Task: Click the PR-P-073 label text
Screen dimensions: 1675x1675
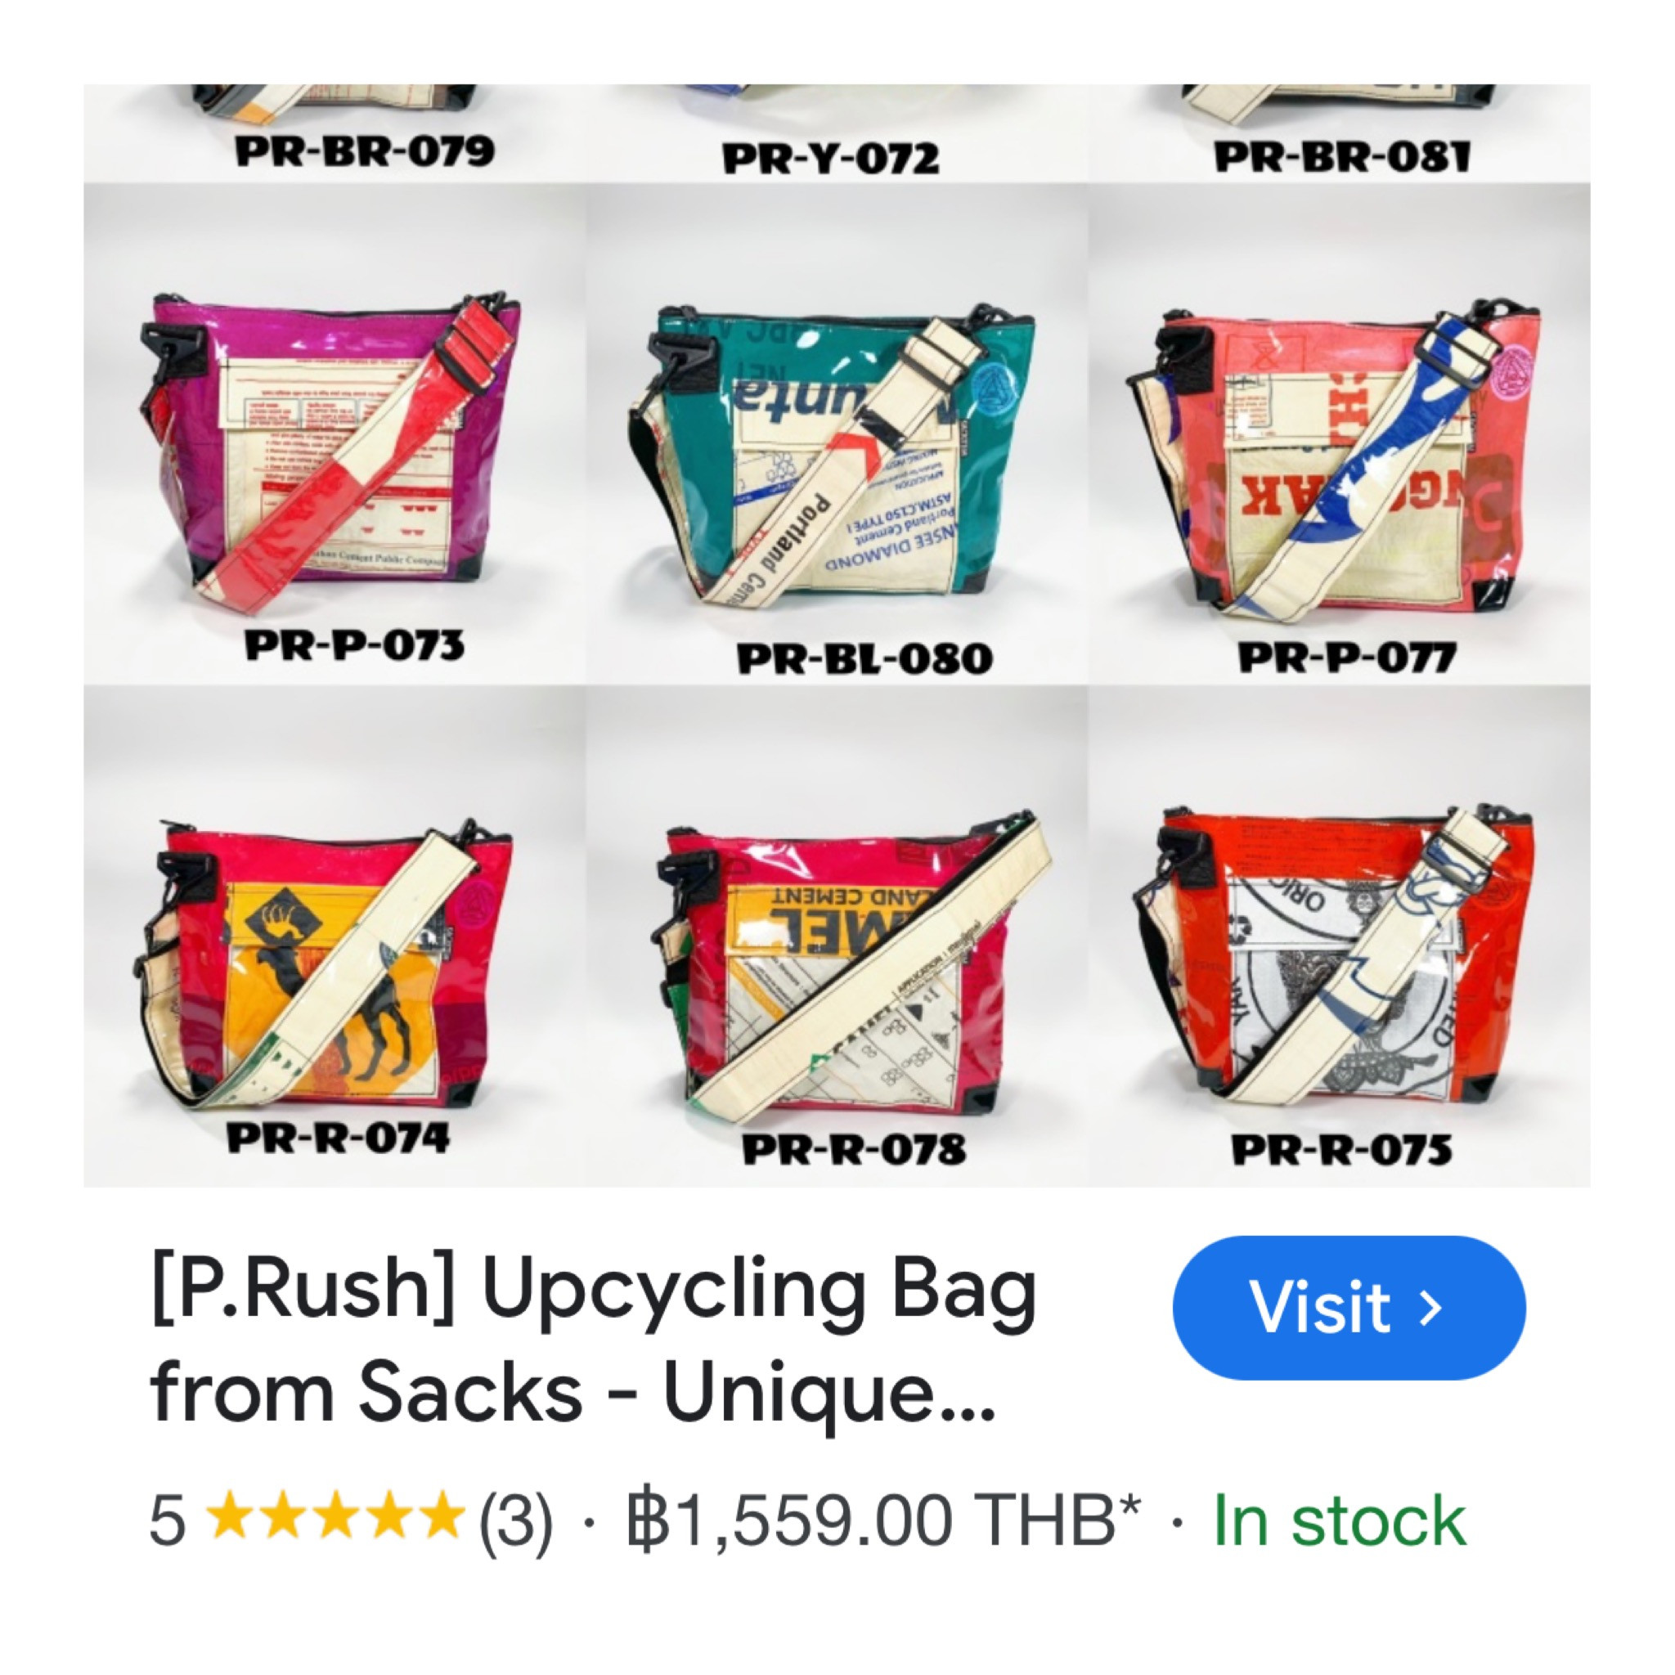Action: pyautogui.click(x=353, y=646)
